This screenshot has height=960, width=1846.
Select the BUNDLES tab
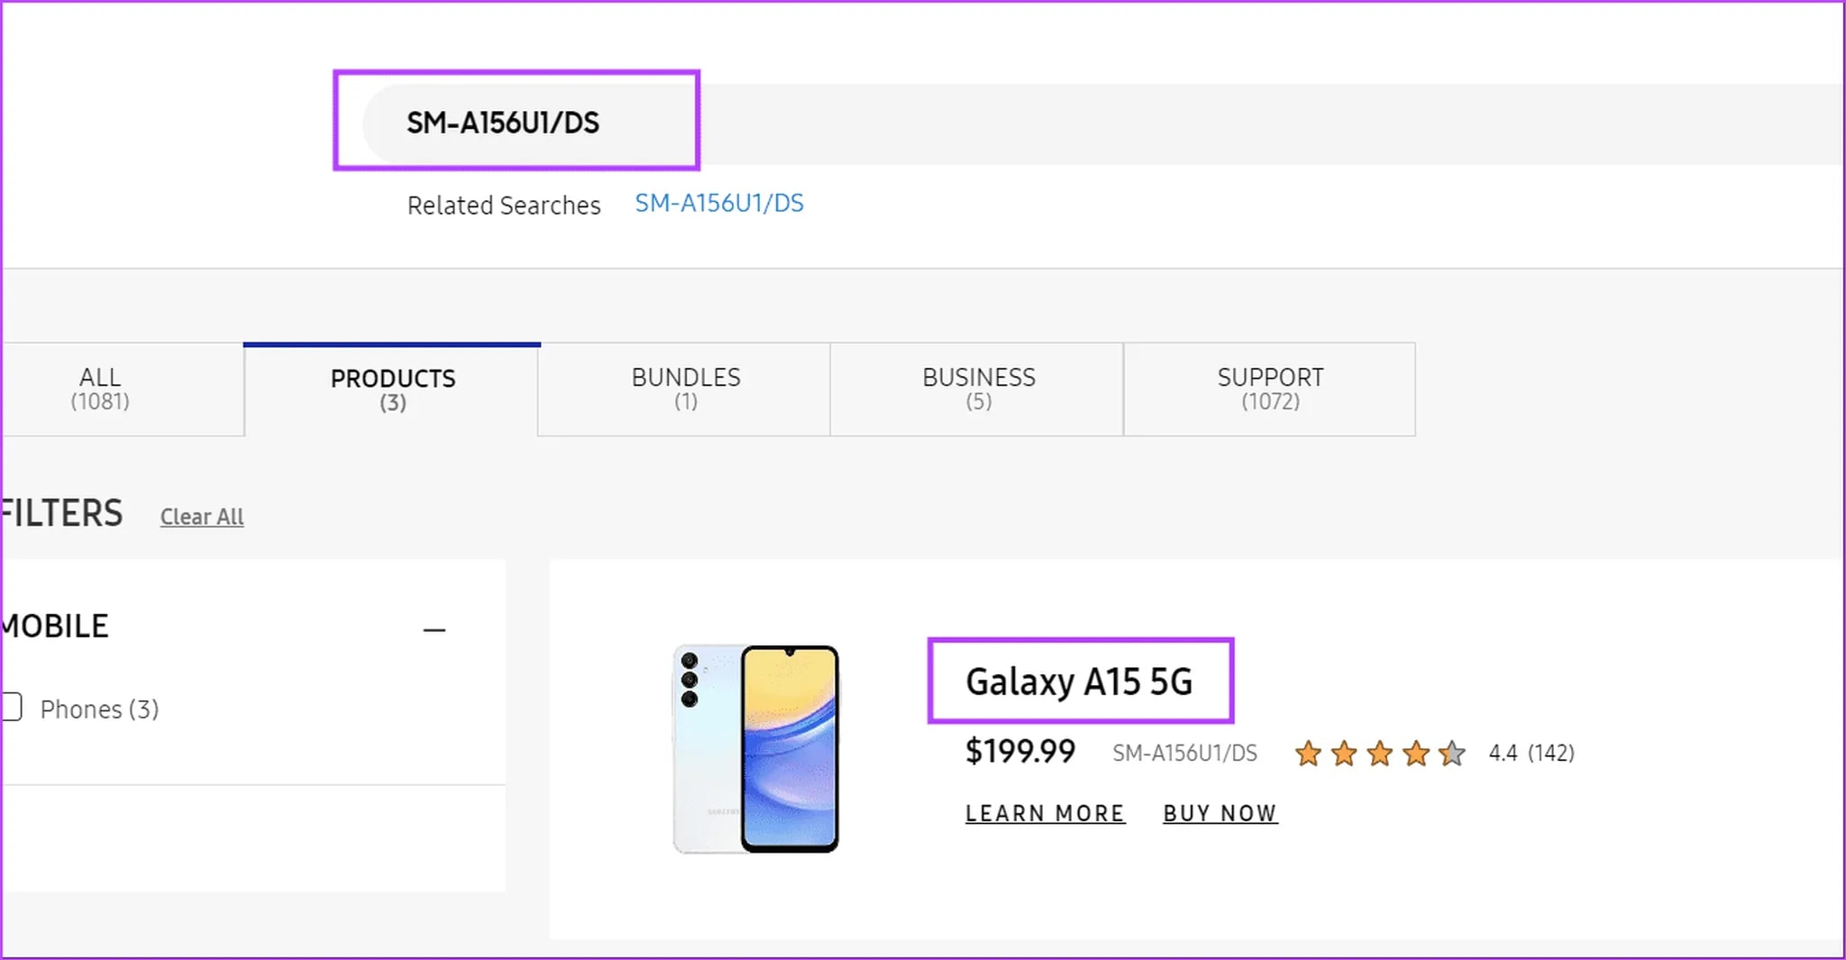point(684,389)
